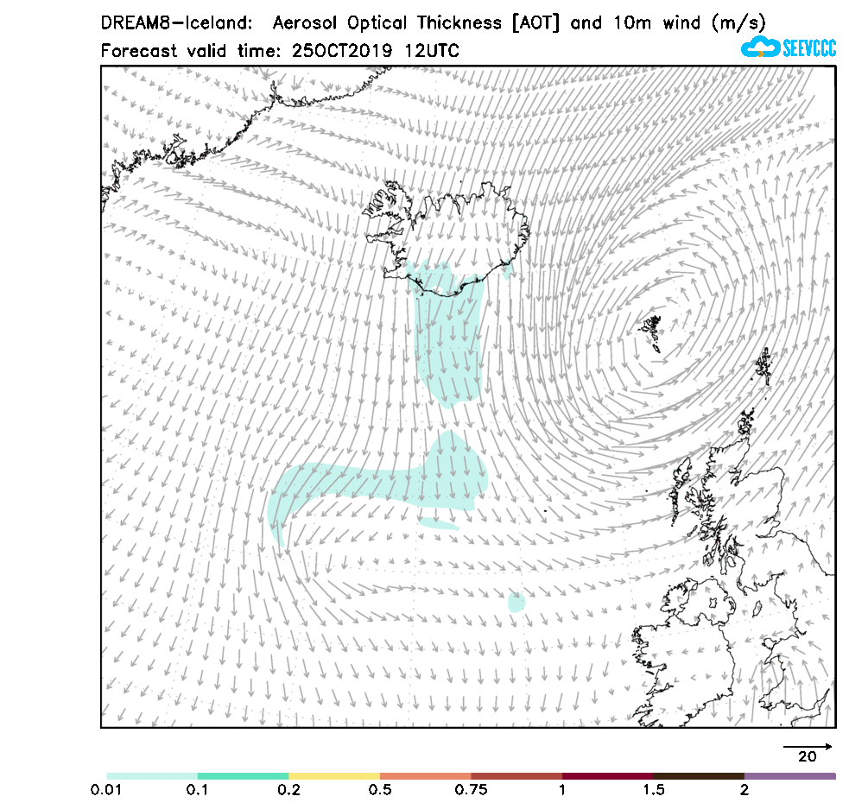Click the SEEVCCC cloud logo icon
This screenshot has height=809, width=849.
[x=760, y=47]
